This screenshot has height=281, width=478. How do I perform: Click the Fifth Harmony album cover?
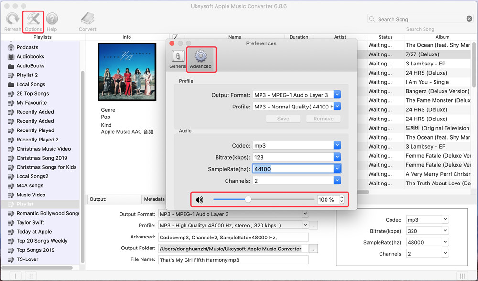(x=127, y=72)
